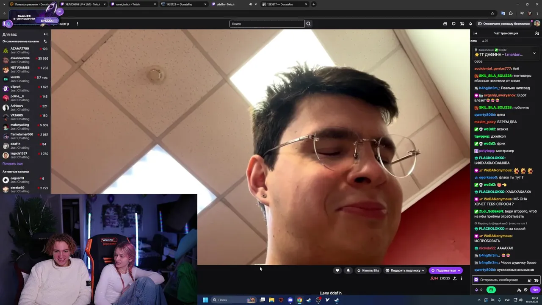
Task: Open evelone2004 channel in sidebar
Action: (x=25, y=60)
